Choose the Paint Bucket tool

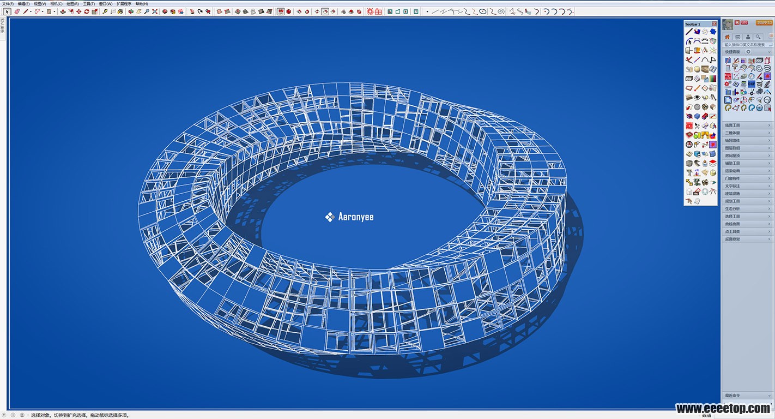tap(120, 11)
